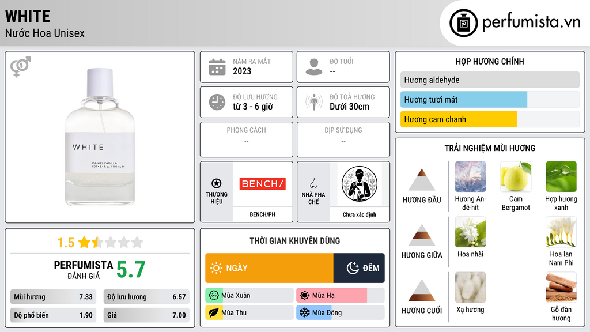Viewport: 590px width, 332px height.
Task: Click the Dịp sử dụng occasion card
Action: 343,139
